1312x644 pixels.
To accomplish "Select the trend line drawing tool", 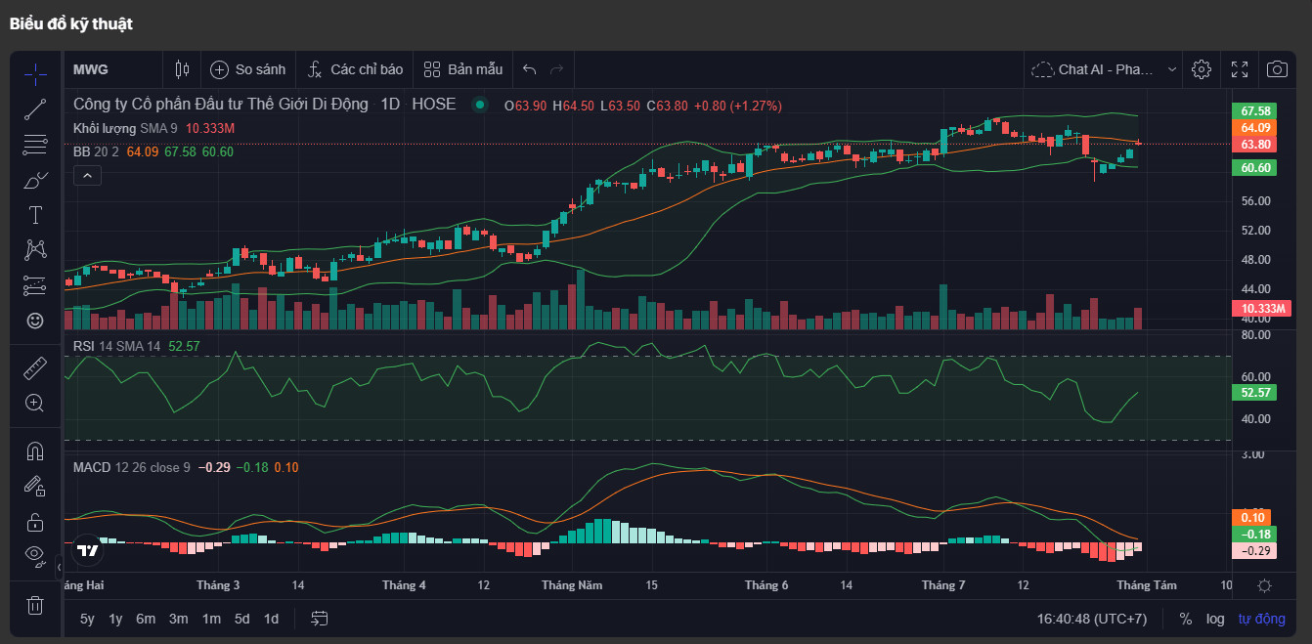I will [x=35, y=108].
